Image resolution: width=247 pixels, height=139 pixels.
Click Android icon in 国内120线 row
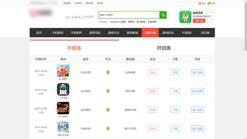pos(108,128)
